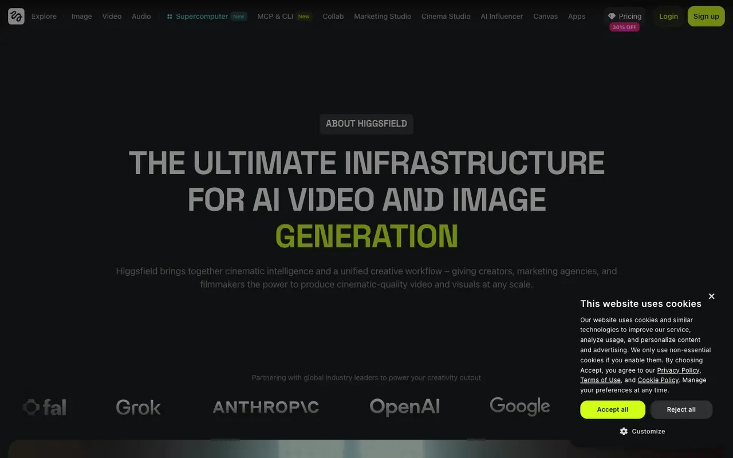Click the fal partner logo
733x458 pixels.
[x=45, y=407]
